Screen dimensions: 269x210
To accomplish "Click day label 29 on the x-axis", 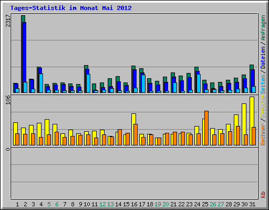I will pos(236,204).
